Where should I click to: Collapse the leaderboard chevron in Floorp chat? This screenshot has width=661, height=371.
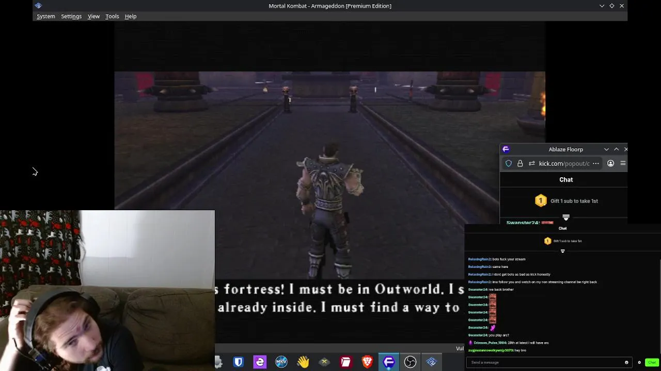(x=566, y=217)
